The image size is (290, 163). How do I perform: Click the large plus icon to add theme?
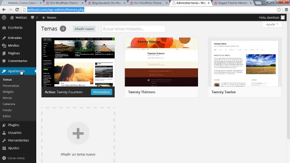(x=78, y=133)
